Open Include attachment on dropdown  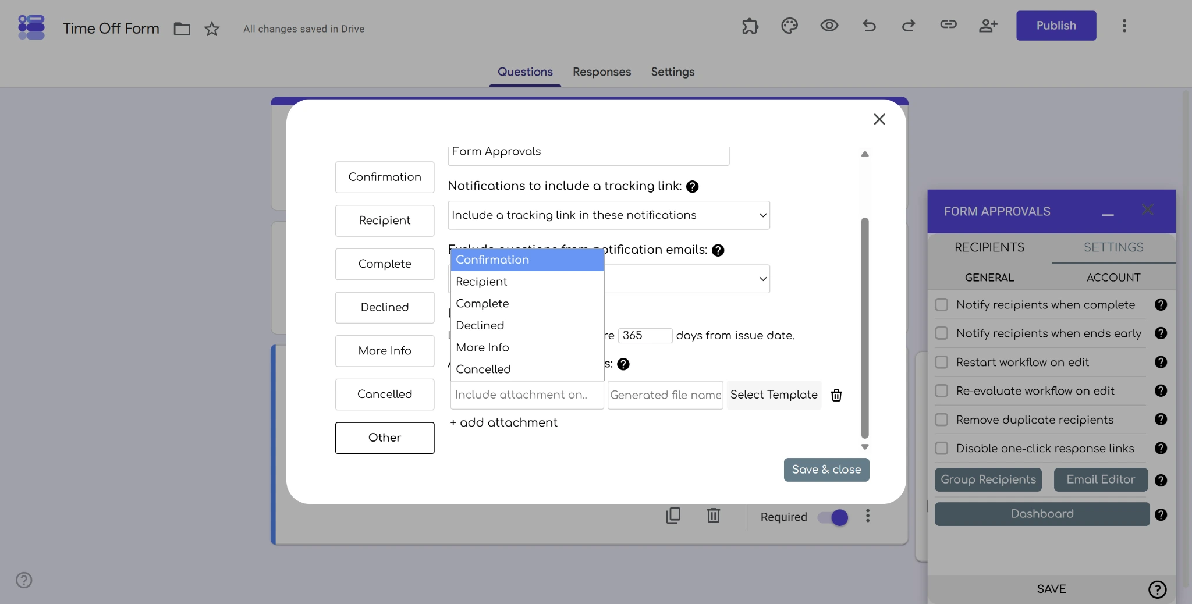click(x=527, y=395)
